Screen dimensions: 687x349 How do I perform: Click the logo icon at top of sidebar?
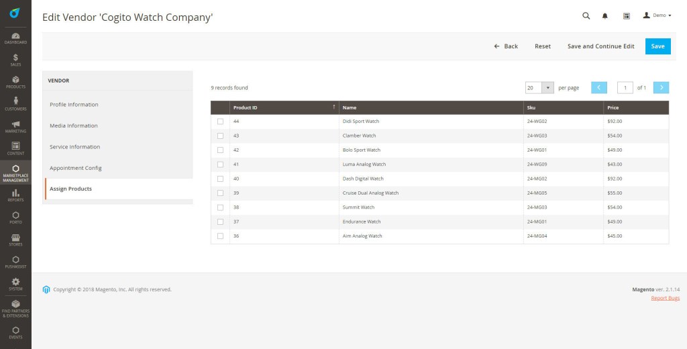pos(15,13)
